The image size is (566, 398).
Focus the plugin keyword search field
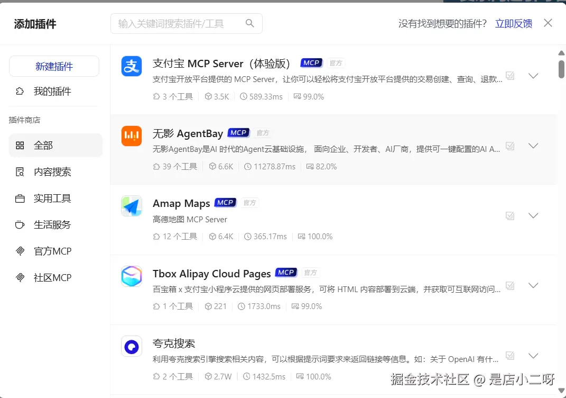click(186, 23)
